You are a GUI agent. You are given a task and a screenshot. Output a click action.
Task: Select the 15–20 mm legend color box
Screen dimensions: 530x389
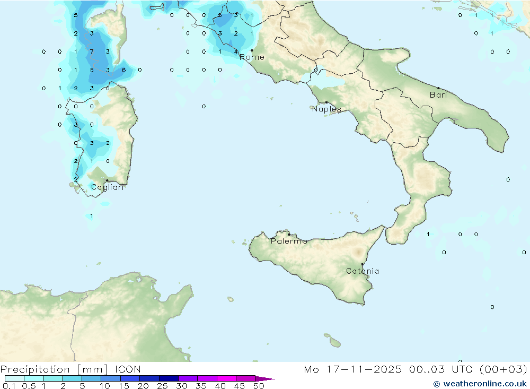130,378
